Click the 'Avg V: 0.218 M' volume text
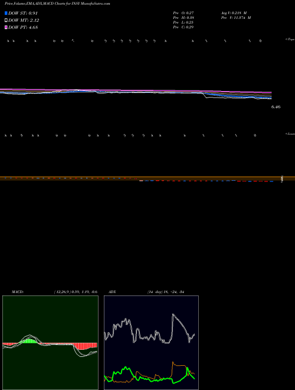Screen dimensions: 295x390 pos(234,13)
